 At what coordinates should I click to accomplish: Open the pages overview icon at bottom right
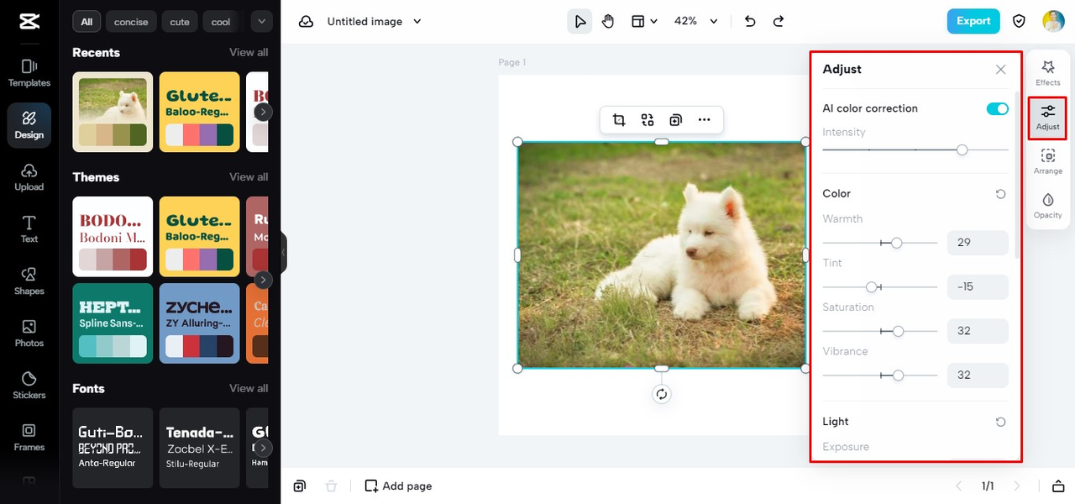[1057, 486]
